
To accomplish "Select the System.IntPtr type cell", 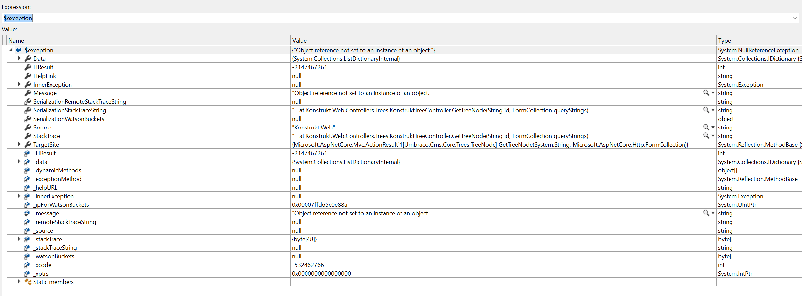I will tap(735, 273).
